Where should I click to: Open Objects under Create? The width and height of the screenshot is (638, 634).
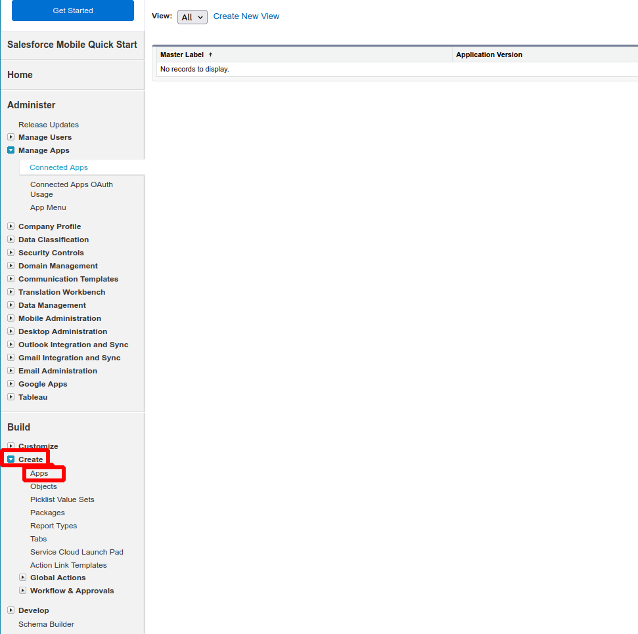(43, 486)
